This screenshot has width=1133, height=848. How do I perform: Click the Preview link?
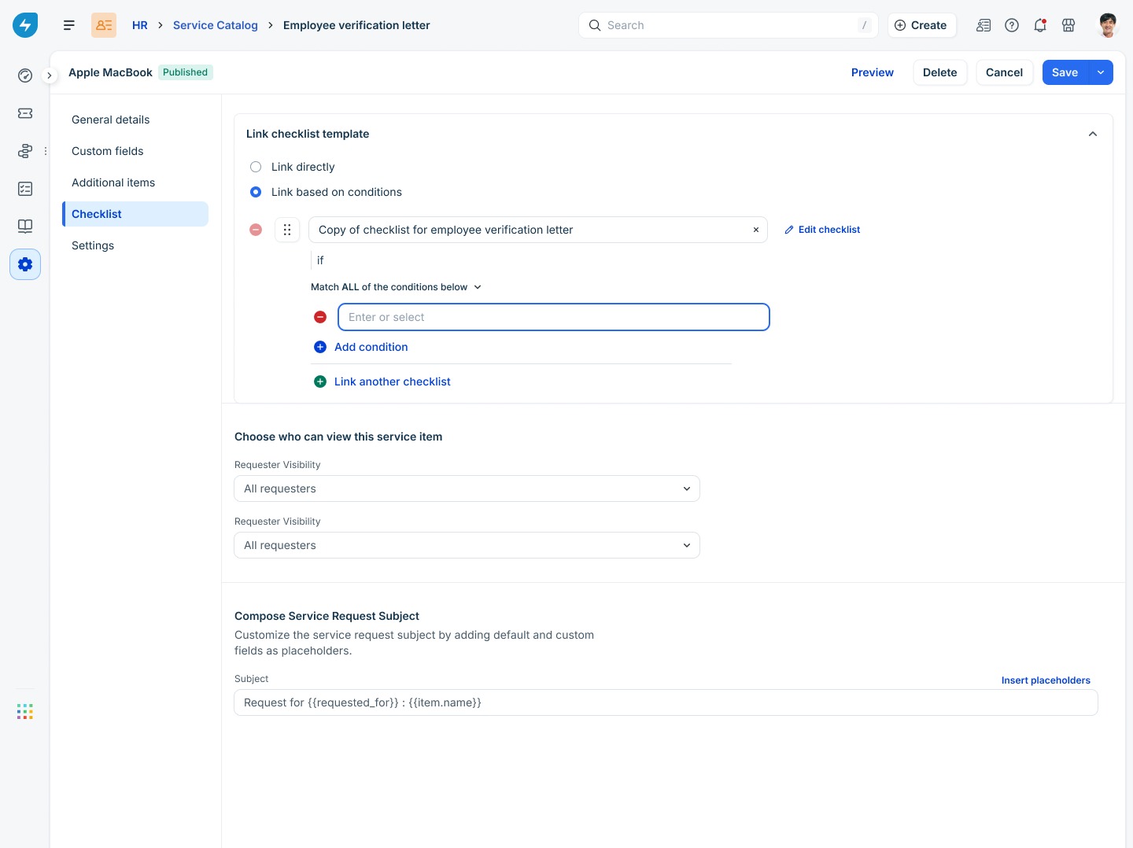click(873, 72)
